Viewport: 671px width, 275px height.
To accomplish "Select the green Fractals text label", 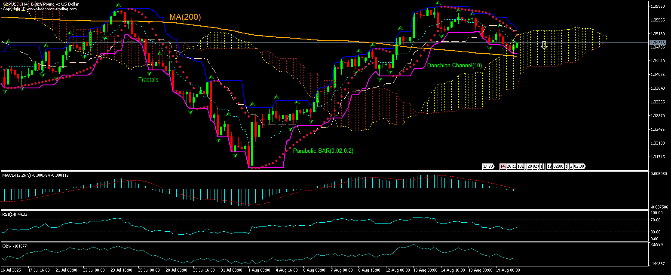I will 148,79.
